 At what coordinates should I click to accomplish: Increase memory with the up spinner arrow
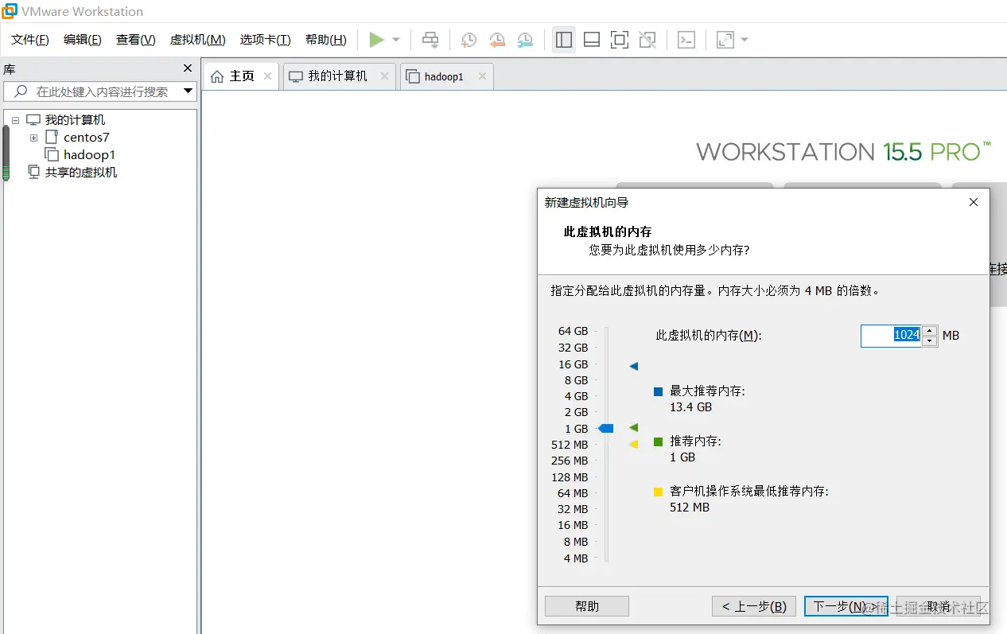point(930,331)
